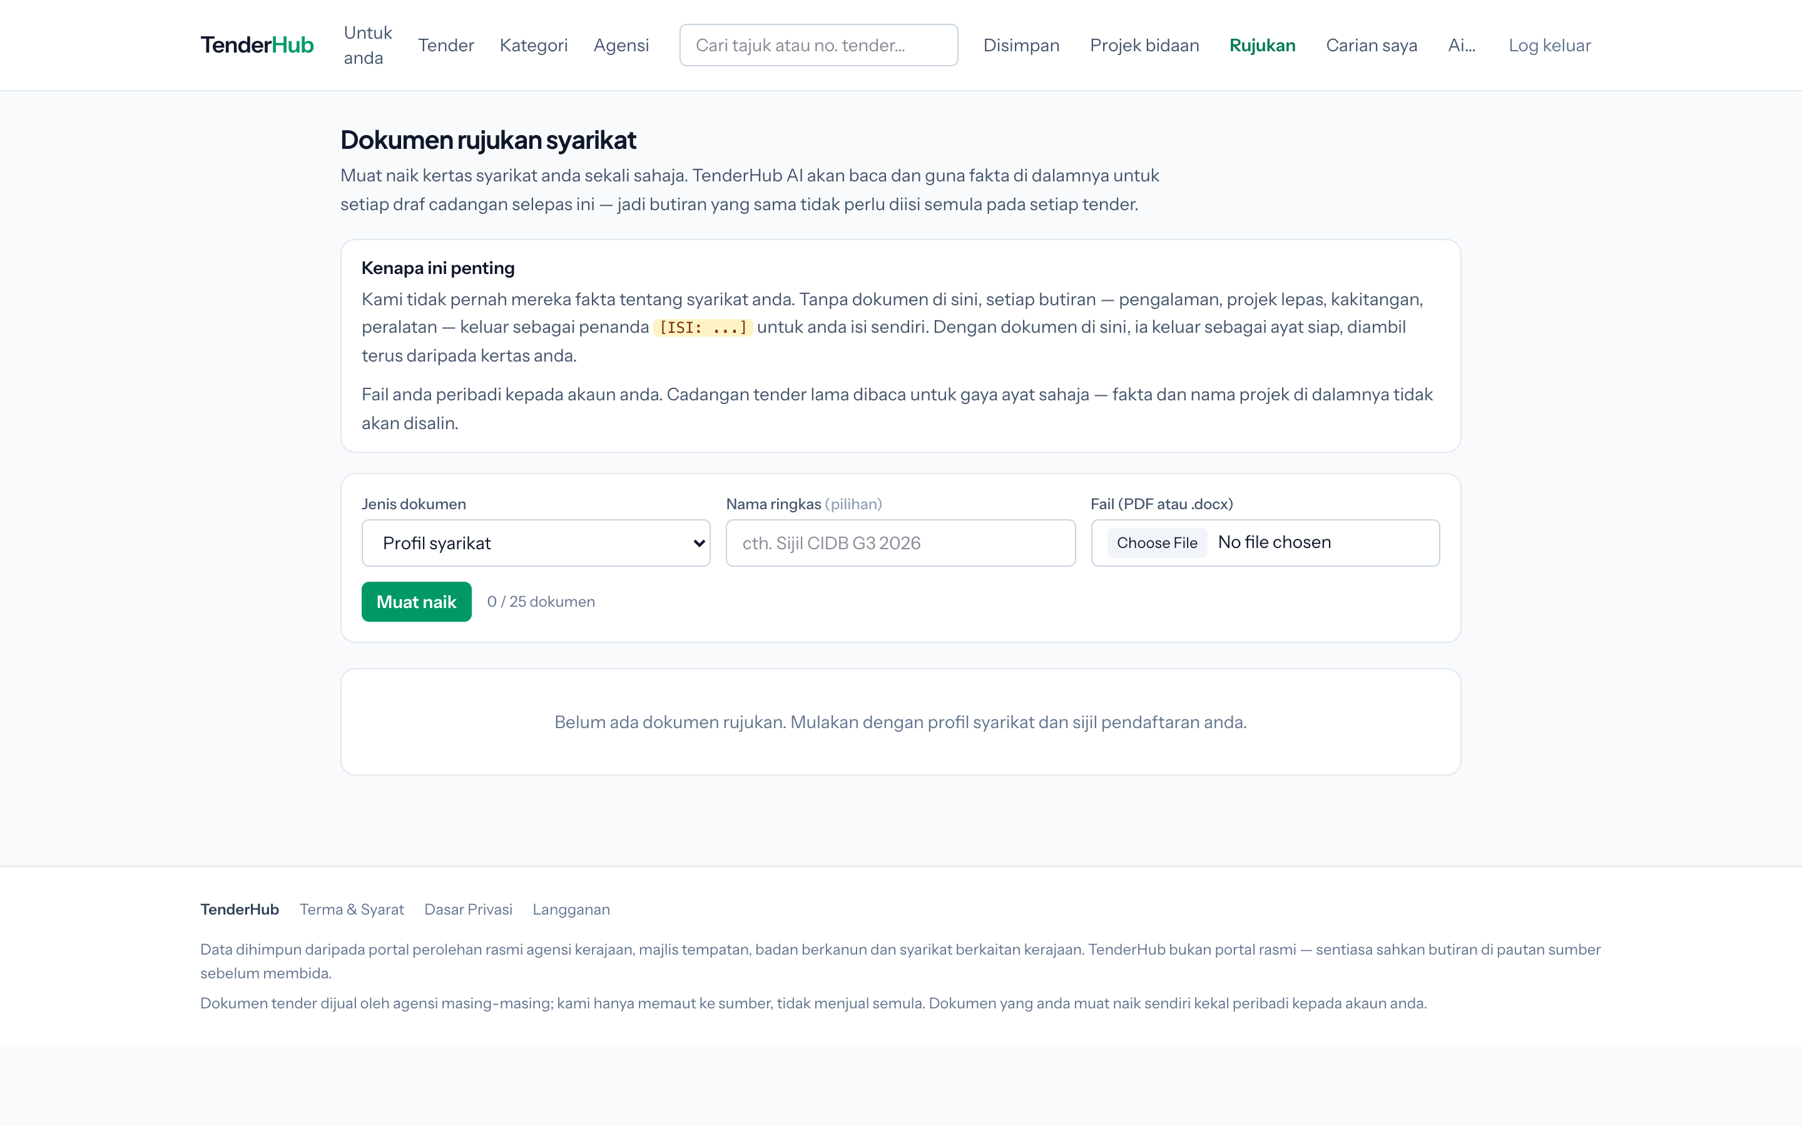This screenshot has width=1802, height=1126.
Task: Open the Agensi nav link
Action: tap(621, 44)
